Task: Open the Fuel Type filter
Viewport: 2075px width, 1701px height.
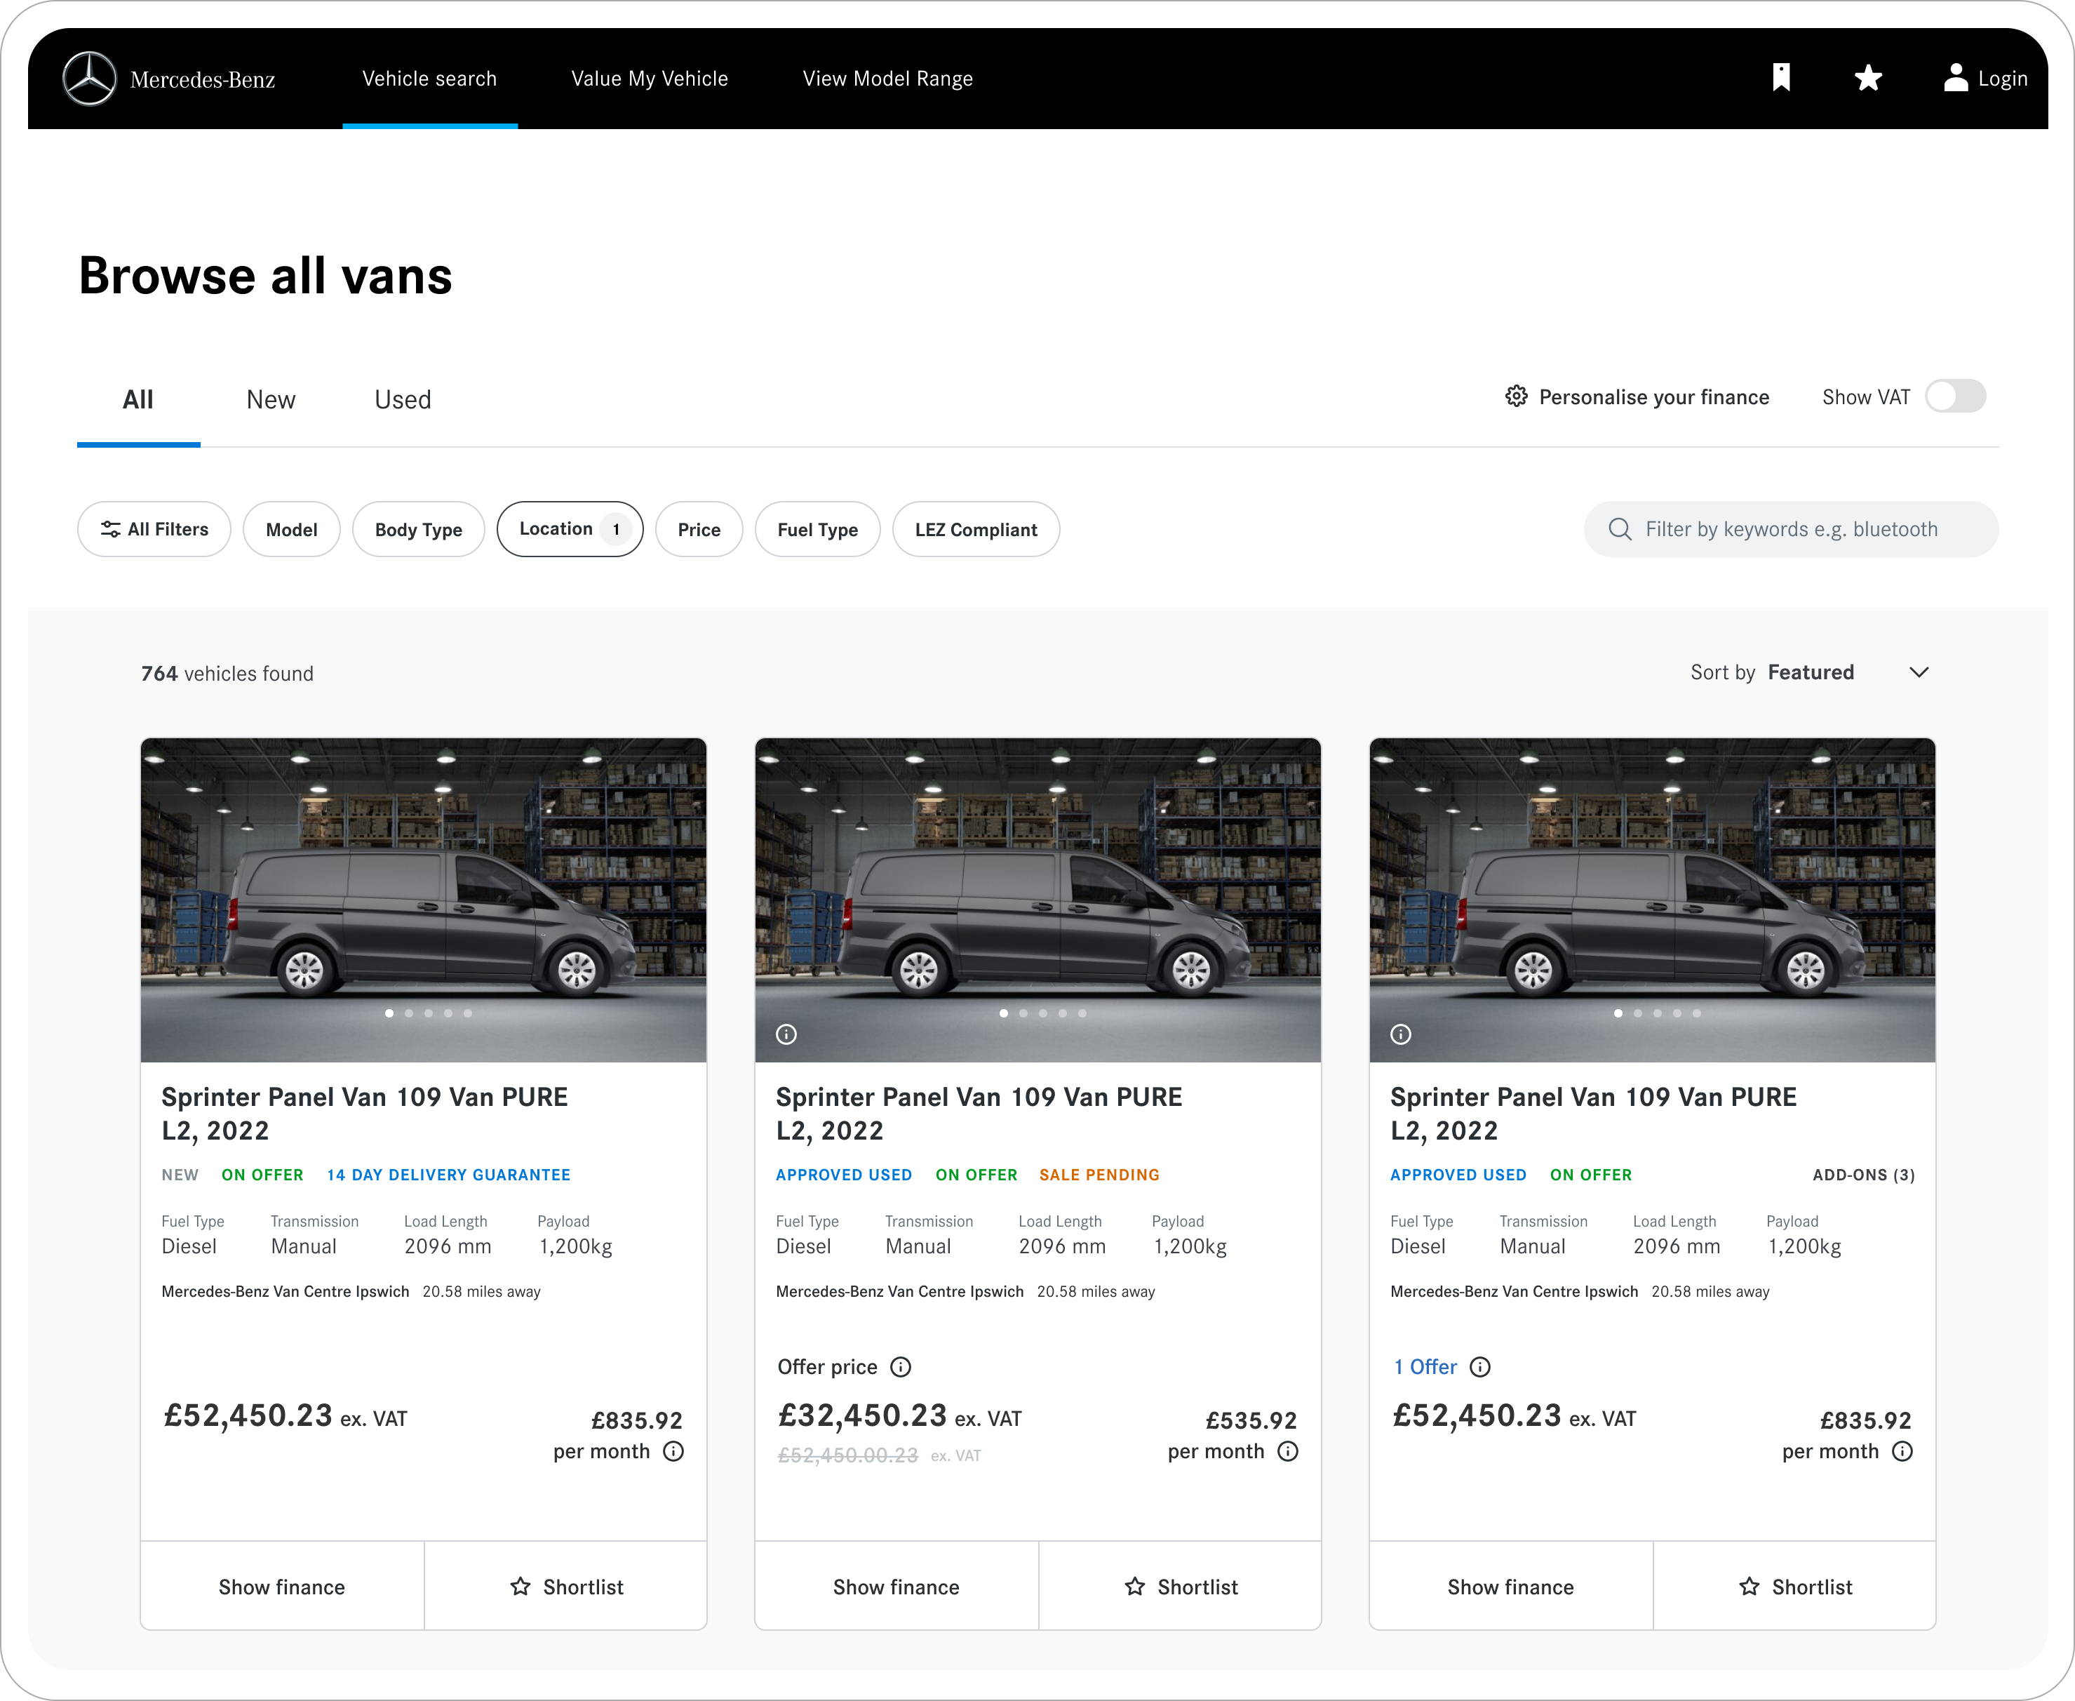Action: [x=818, y=529]
